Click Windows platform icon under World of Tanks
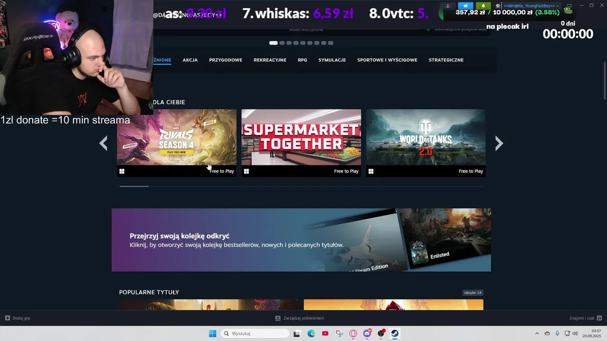This screenshot has width=607, height=341. click(x=371, y=171)
